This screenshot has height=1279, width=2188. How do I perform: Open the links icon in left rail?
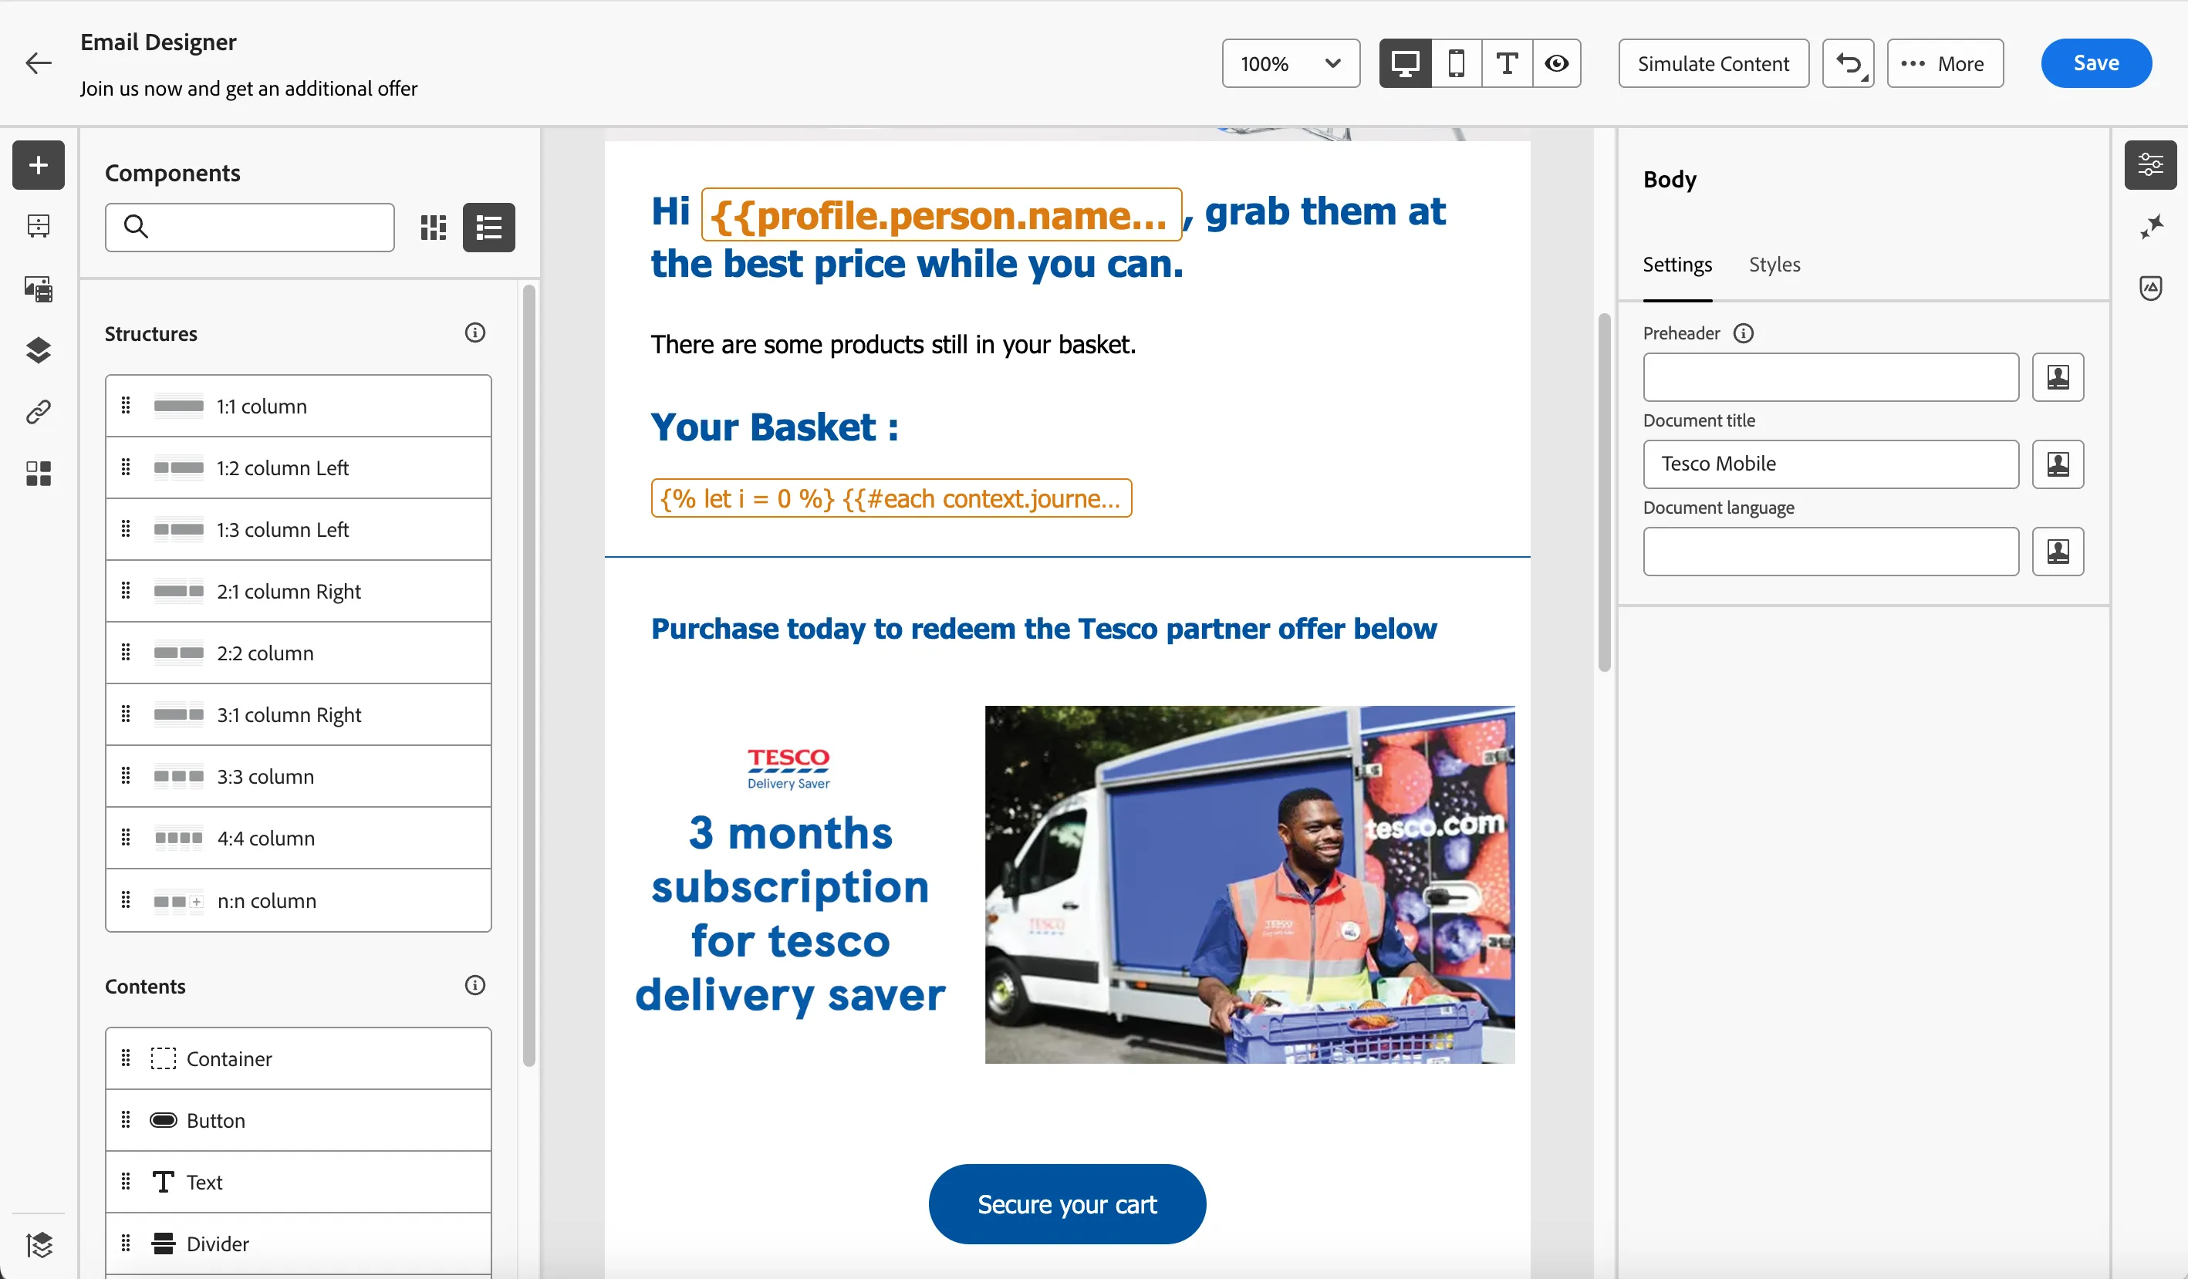[39, 412]
